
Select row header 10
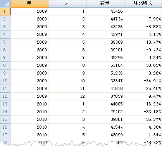coord(5,81)
